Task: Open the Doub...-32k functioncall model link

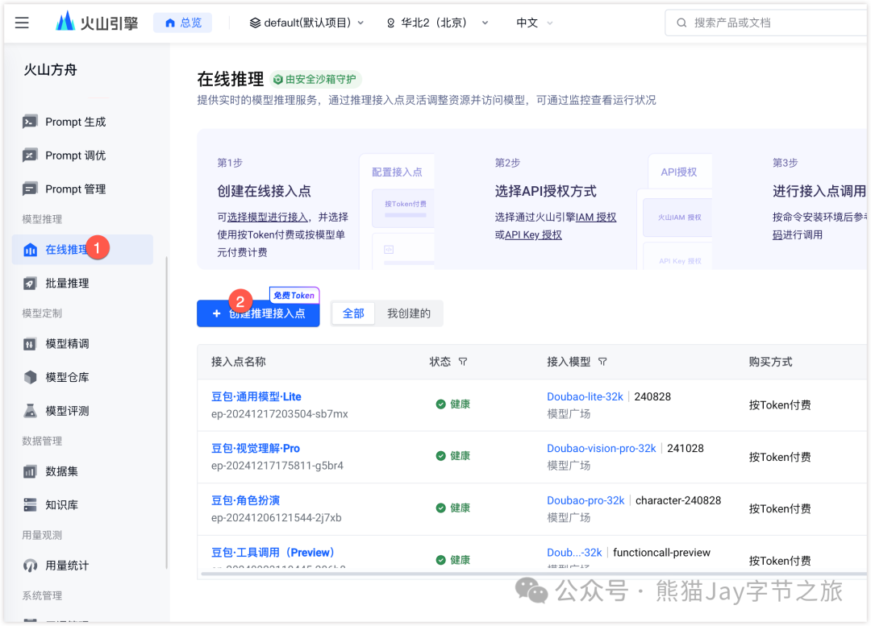Action: (574, 553)
